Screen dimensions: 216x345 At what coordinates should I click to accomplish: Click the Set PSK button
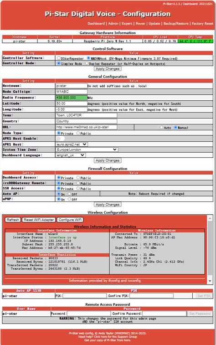point(204,296)
